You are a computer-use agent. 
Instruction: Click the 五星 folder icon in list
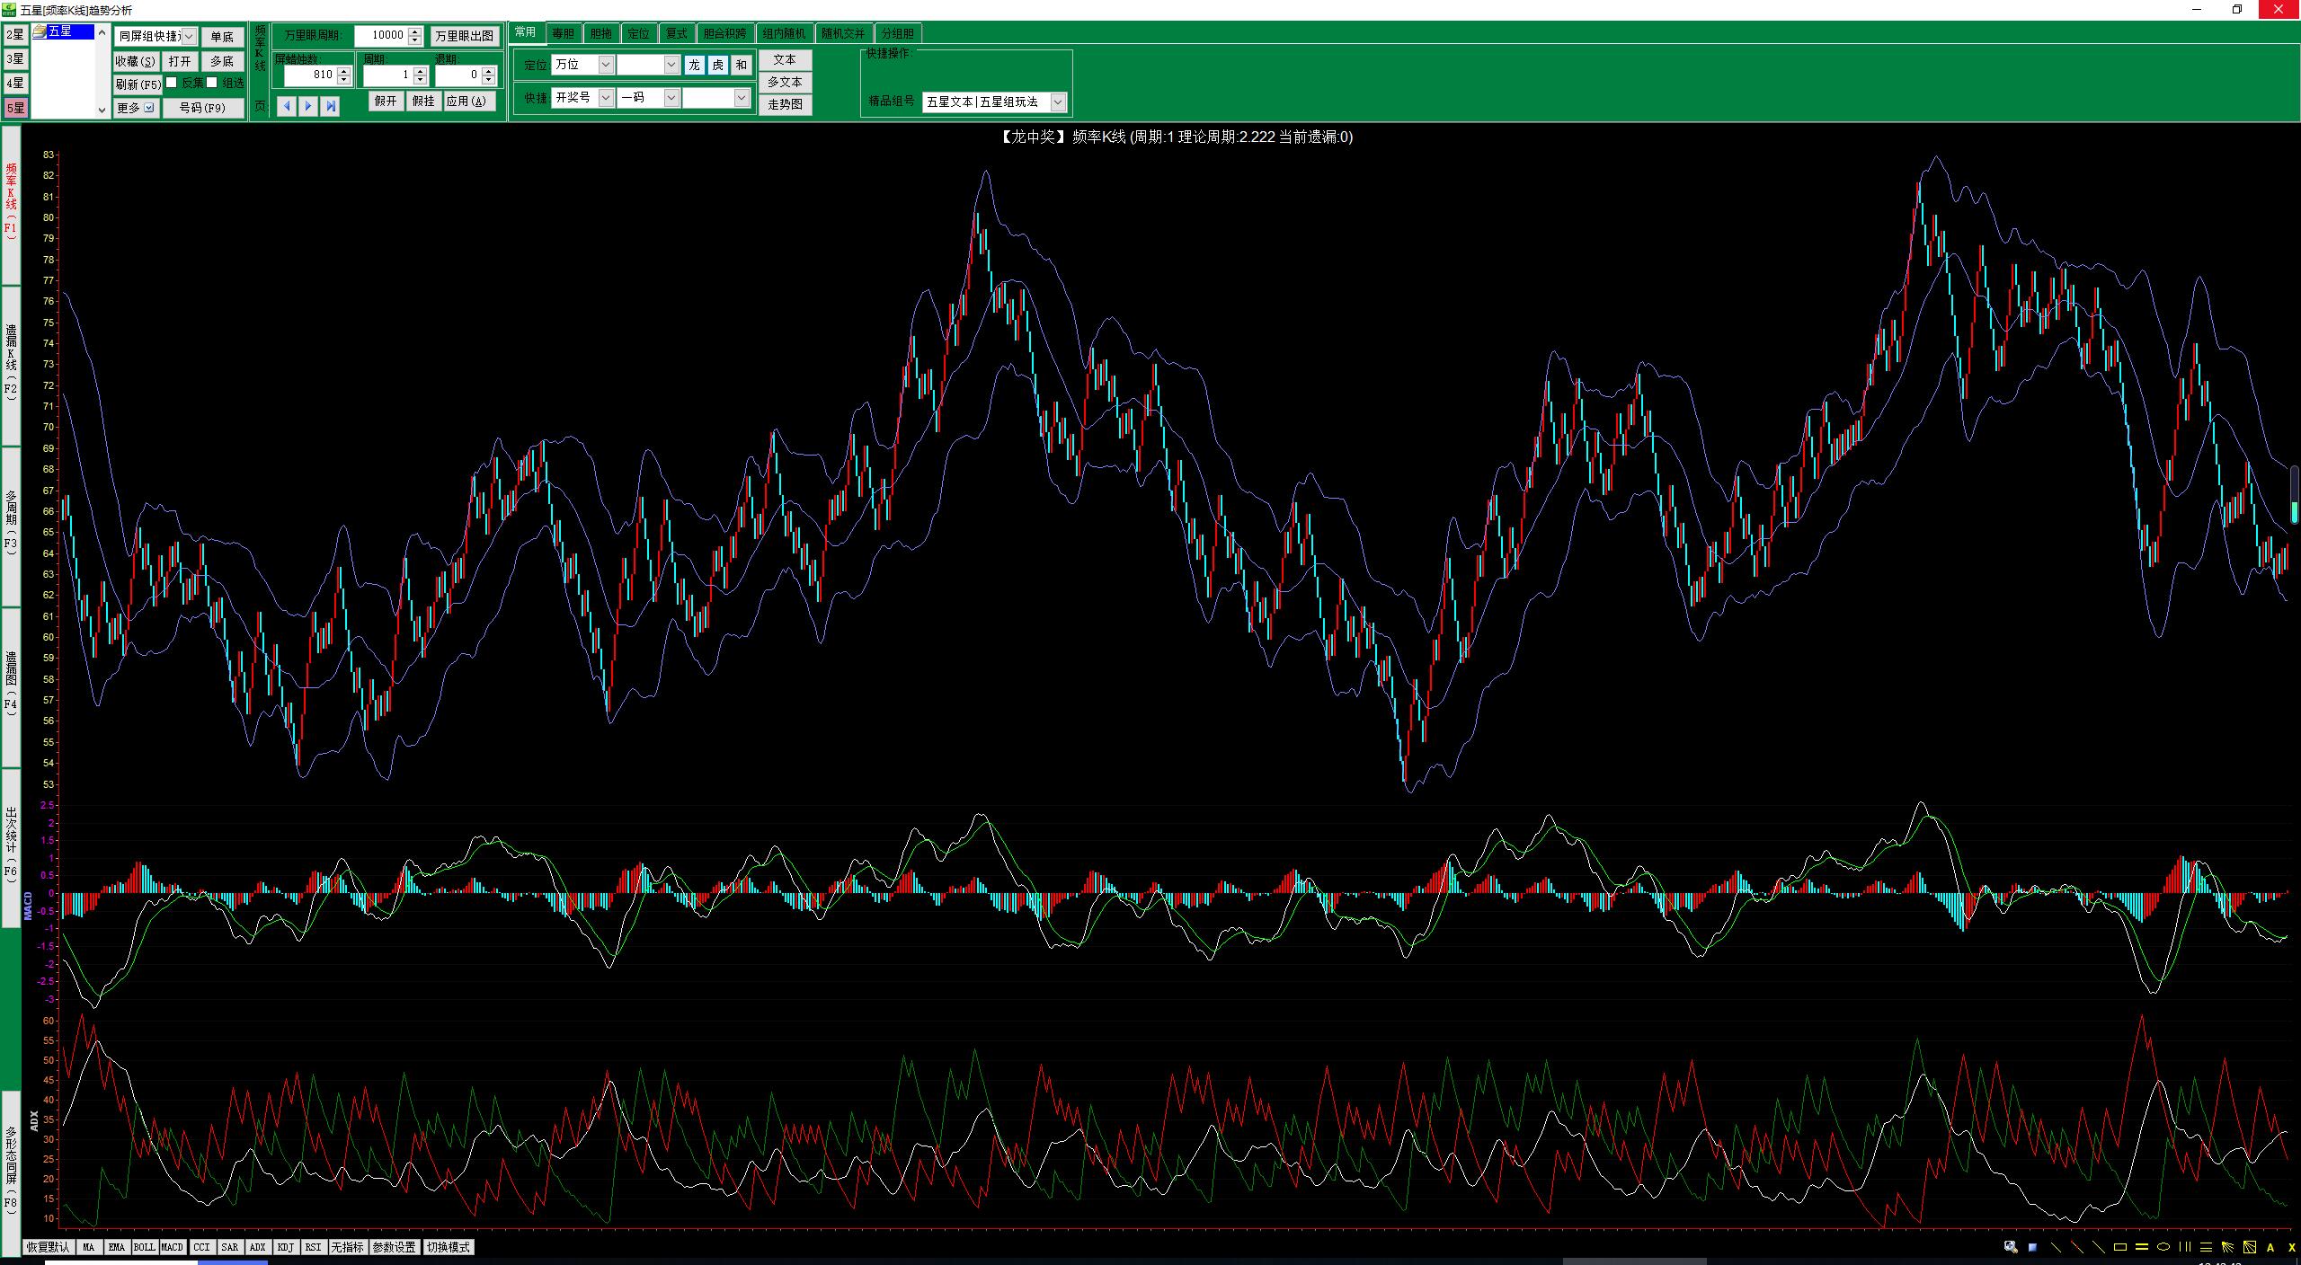[x=40, y=31]
